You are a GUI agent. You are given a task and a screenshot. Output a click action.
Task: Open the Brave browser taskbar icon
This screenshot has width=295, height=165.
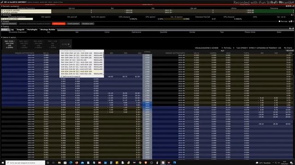(146, 163)
